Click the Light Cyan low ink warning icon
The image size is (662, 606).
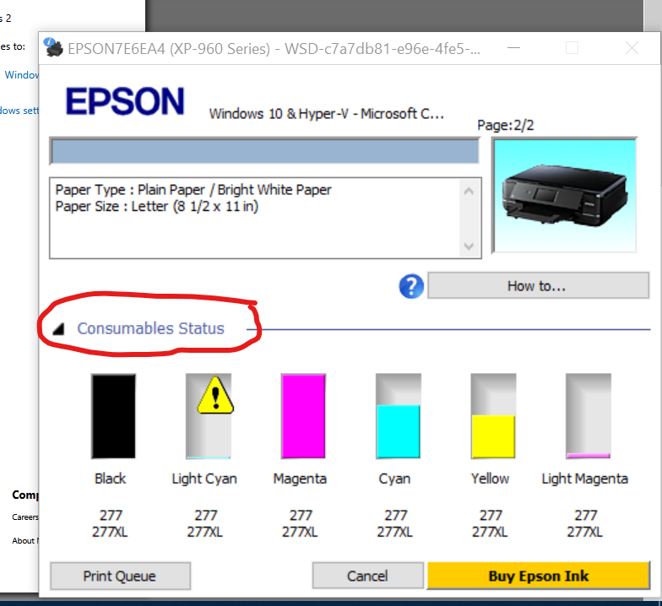click(x=215, y=395)
